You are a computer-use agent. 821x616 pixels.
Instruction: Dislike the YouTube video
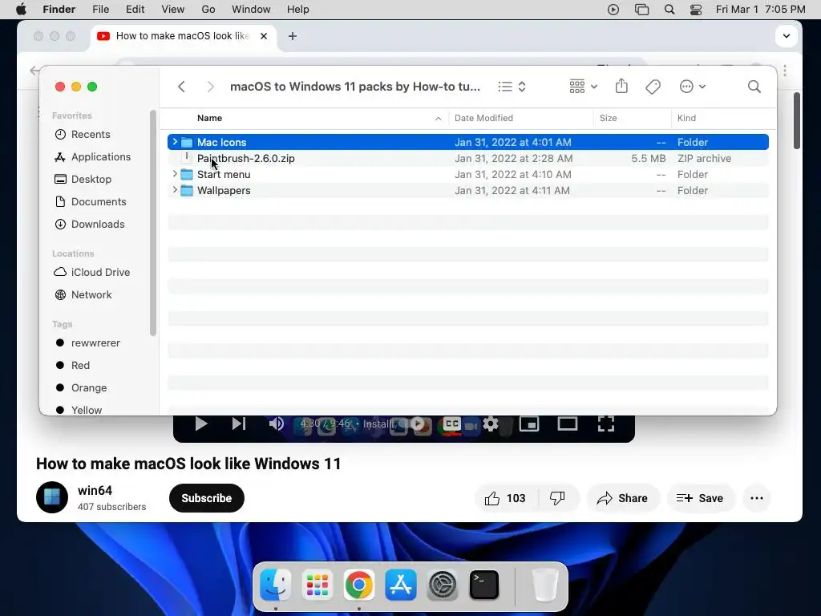(558, 498)
